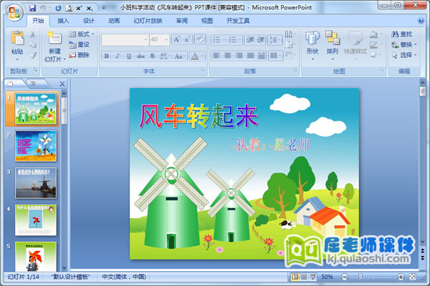This screenshot has width=430, height=286.
Task: Open the 版式 layout dropdown
Action: pyautogui.click(x=82, y=34)
